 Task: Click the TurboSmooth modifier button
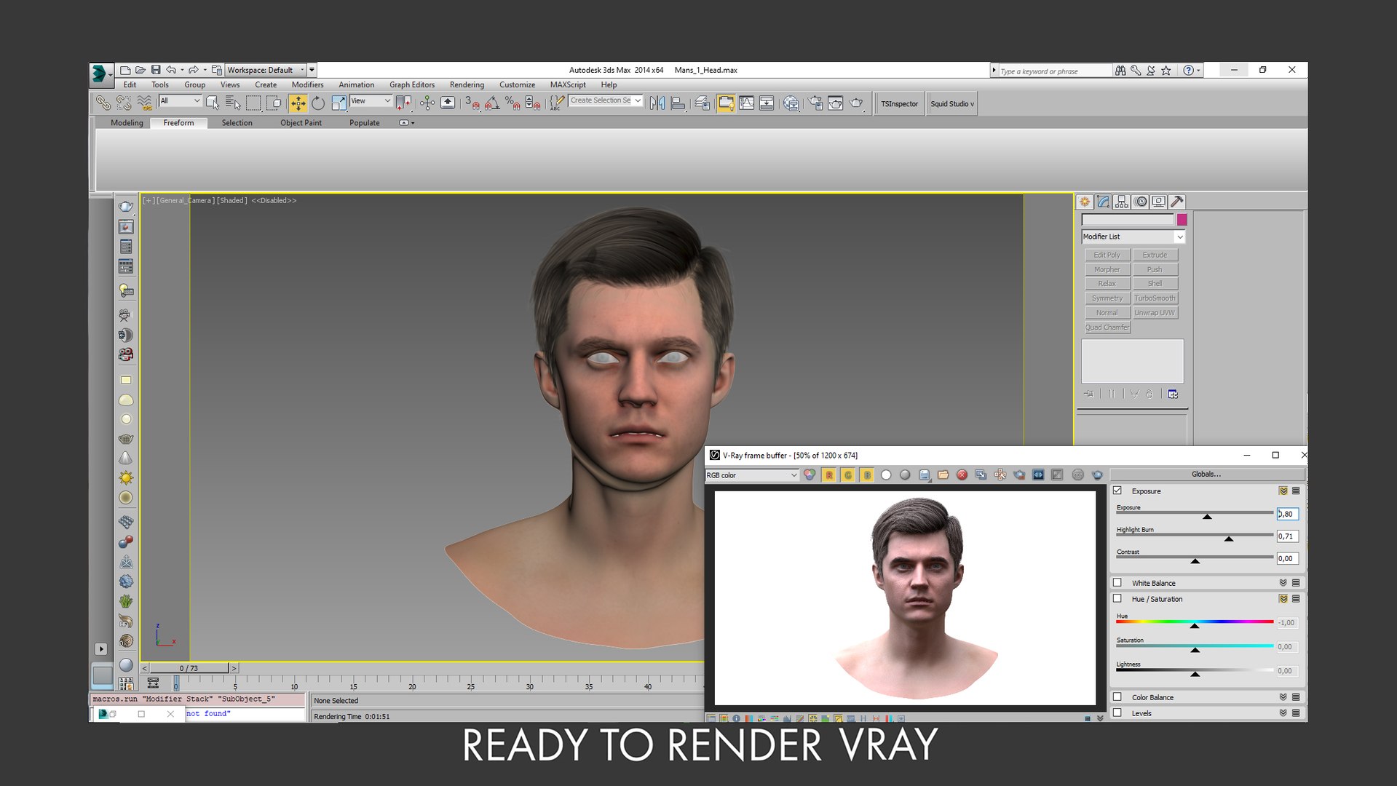(1155, 298)
